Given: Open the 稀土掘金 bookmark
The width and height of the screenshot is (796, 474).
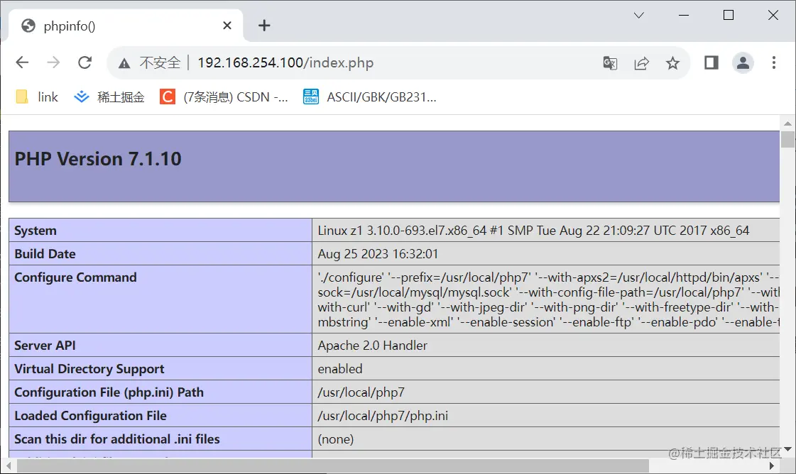Looking at the screenshot, I should pos(109,97).
